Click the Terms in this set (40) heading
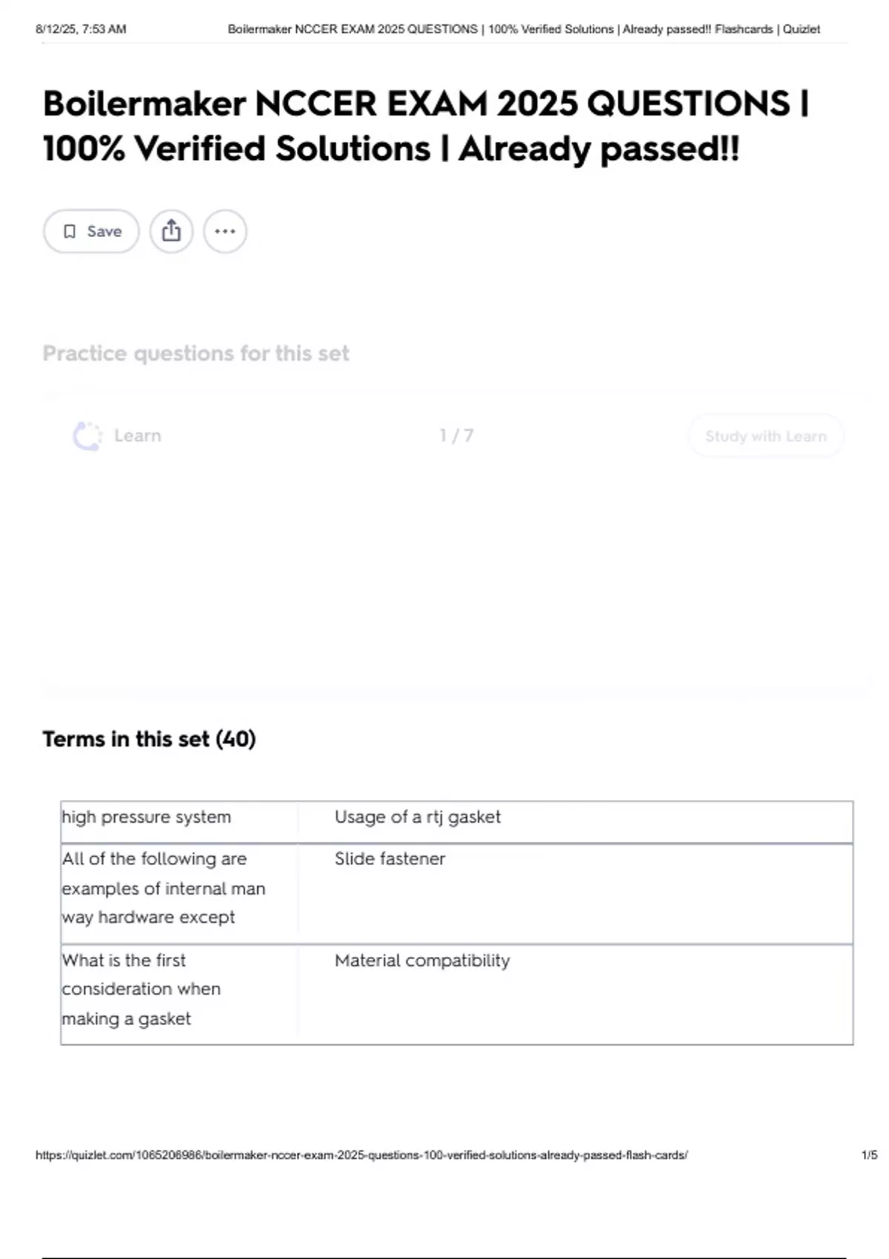889x1259 pixels. [x=149, y=739]
